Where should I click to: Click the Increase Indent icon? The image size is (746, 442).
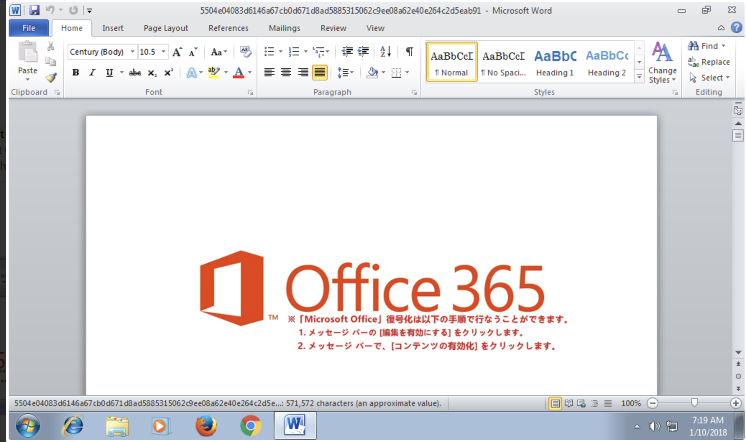[363, 52]
